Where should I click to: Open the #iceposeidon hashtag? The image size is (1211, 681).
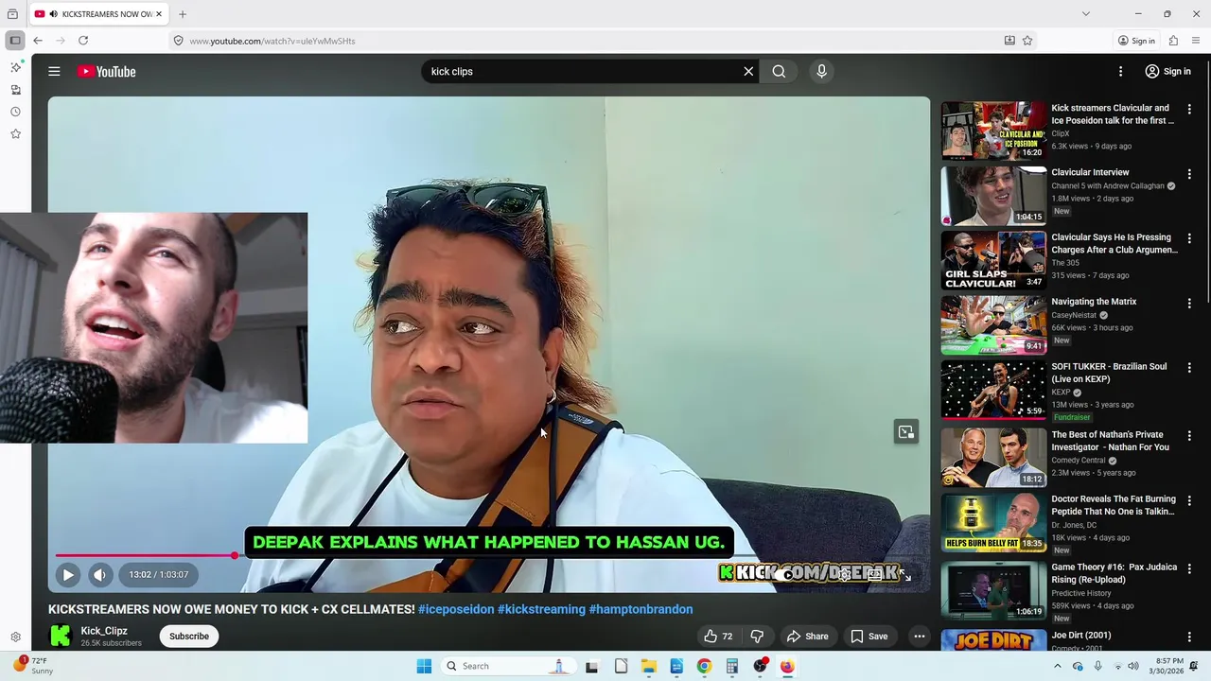456,609
